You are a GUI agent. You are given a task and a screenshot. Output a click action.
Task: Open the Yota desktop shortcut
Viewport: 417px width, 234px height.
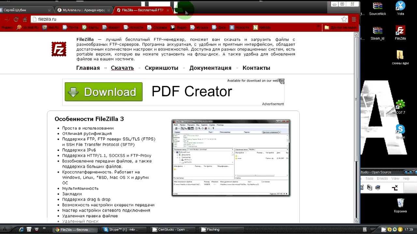coord(400,9)
